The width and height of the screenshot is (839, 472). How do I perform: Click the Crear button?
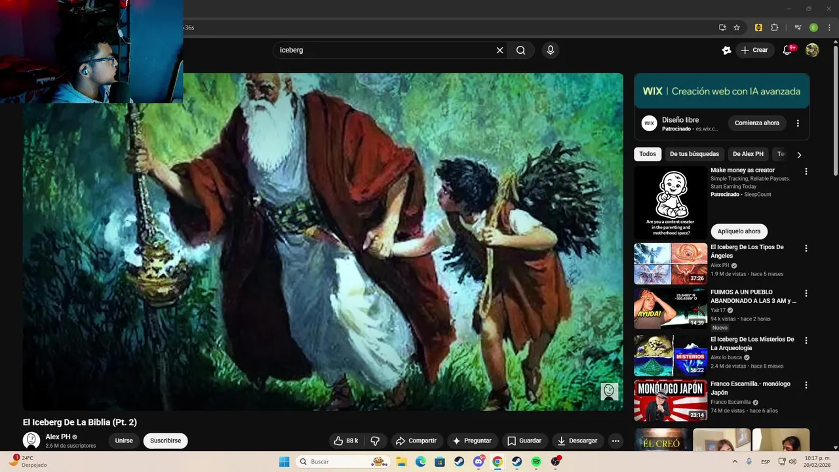[754, 50]
